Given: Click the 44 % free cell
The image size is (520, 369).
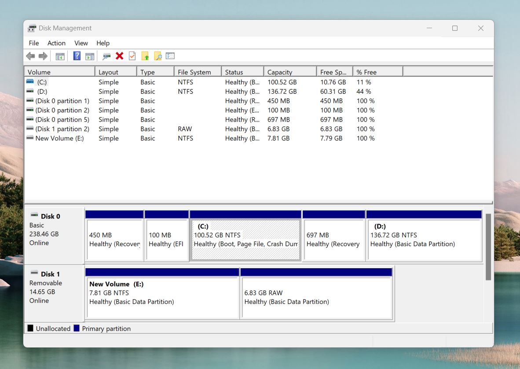Looking at the screenshot, I should tap(364, 91).
